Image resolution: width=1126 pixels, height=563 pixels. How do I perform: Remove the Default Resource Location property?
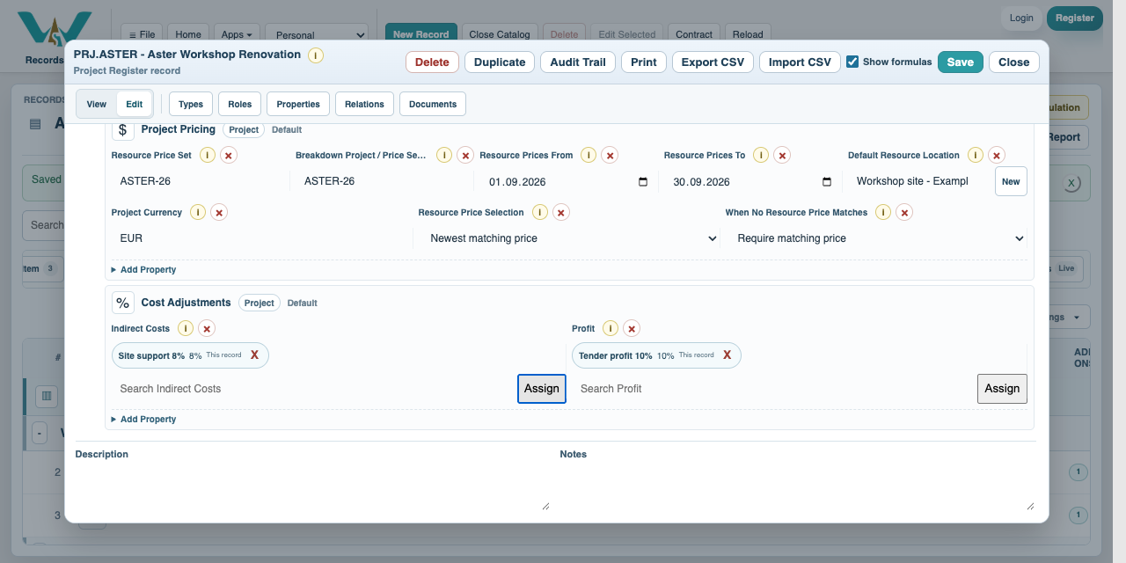click(997, 155)
